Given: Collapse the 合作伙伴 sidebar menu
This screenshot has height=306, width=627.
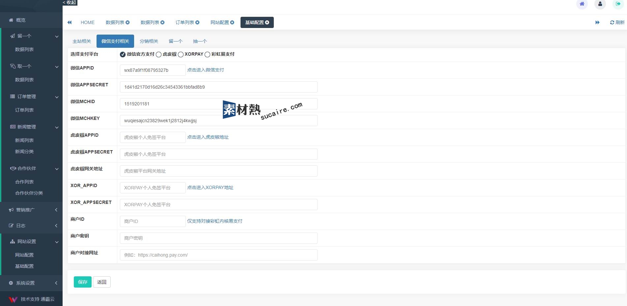Looking at the screenshot, I should coord(57,169).
